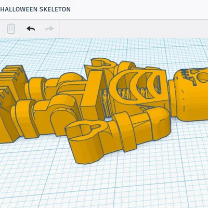Click the trash can delete icon
The width and height of the screenshot is (208, 208).
point(11,29)
